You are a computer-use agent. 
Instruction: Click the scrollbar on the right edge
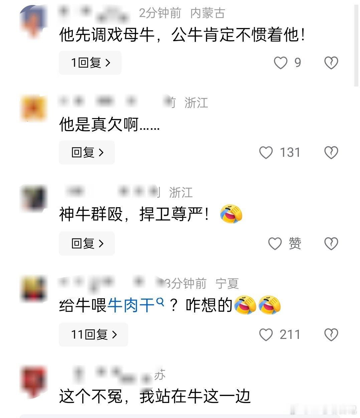pos(356,45)
